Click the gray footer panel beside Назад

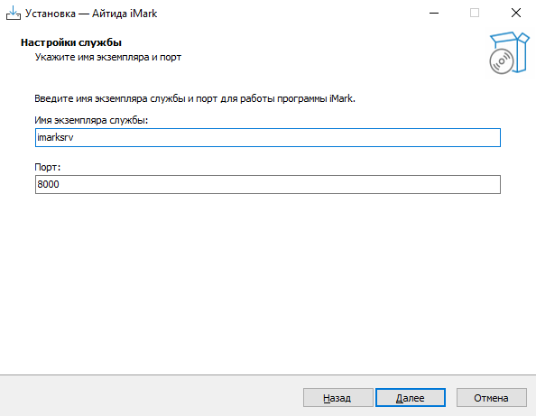[151, 396]
